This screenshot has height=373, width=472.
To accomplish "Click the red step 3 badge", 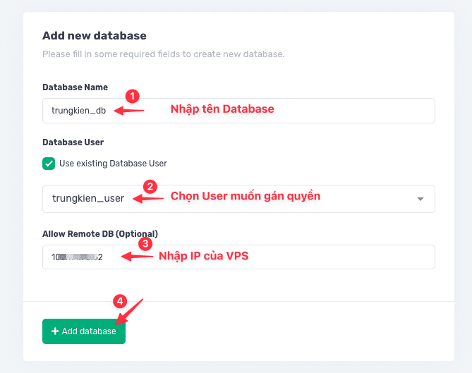I will click(145, 244).
